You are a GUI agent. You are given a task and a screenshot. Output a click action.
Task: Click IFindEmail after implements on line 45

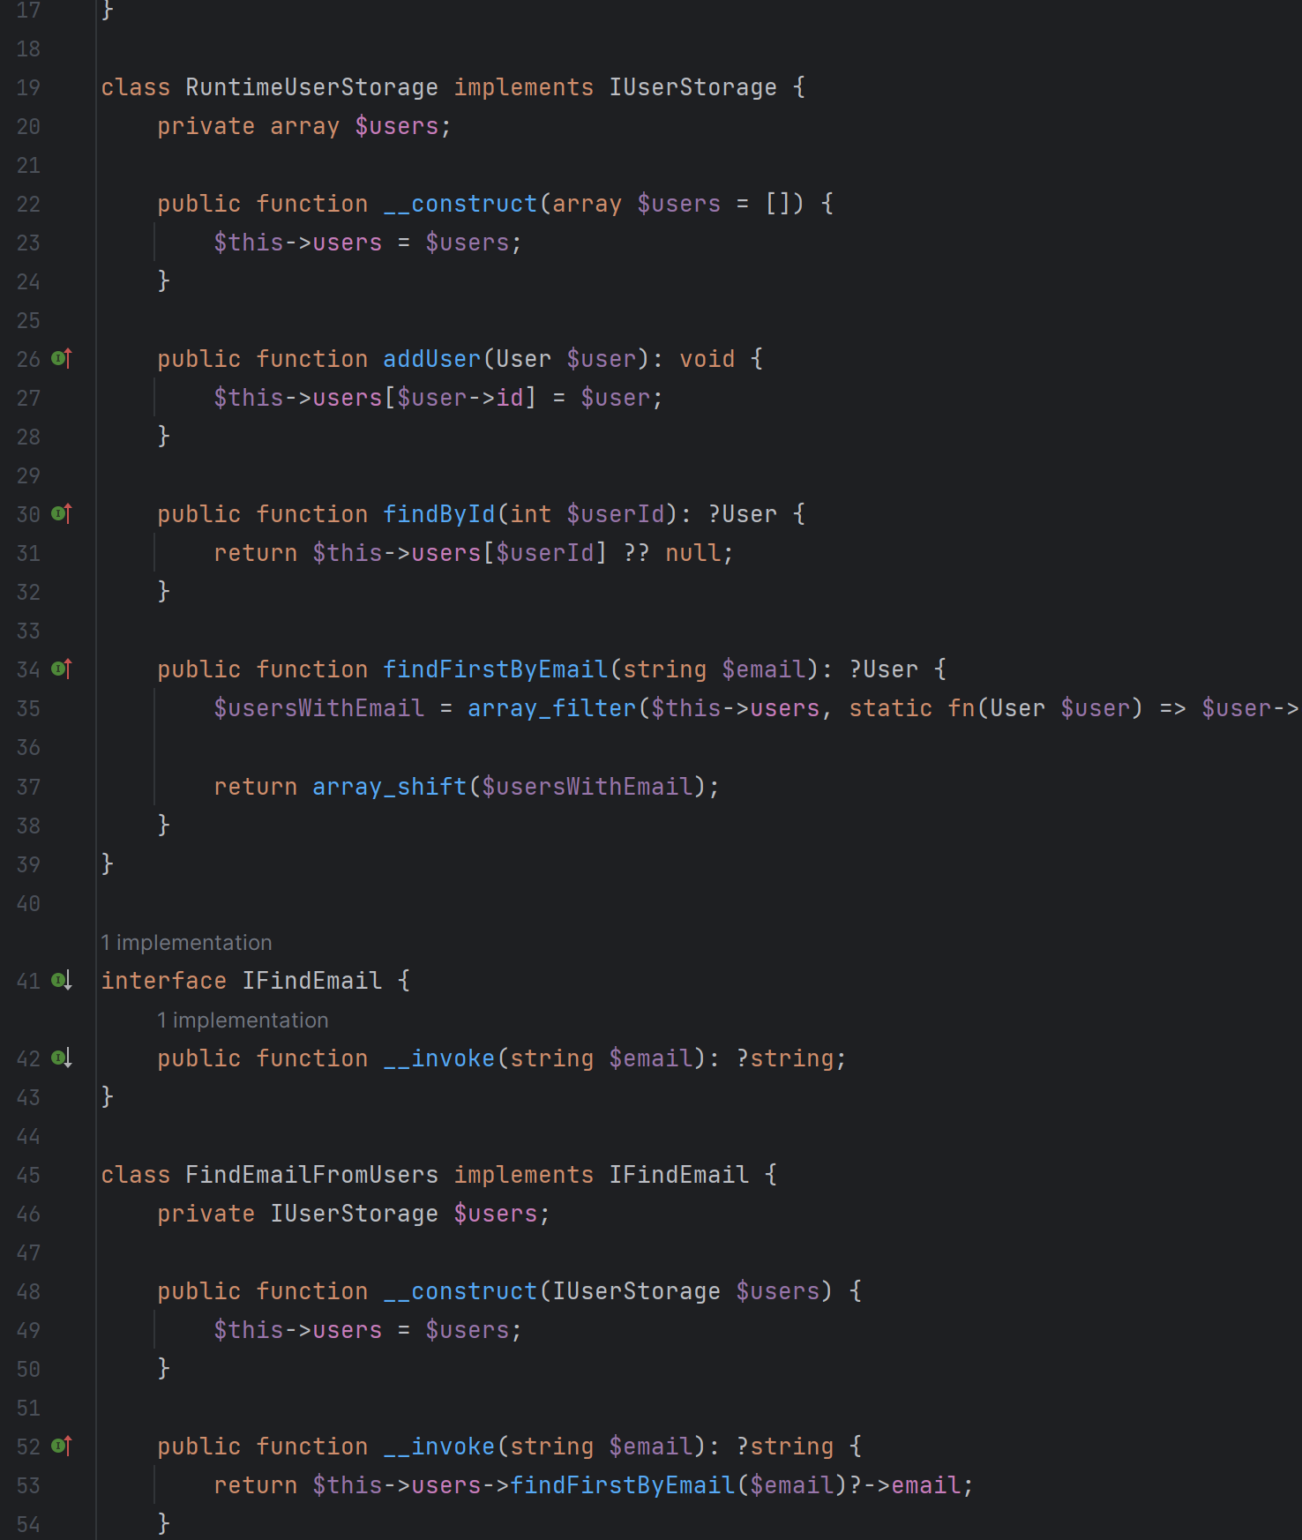pyautogui.click(x=678, y=1175)
